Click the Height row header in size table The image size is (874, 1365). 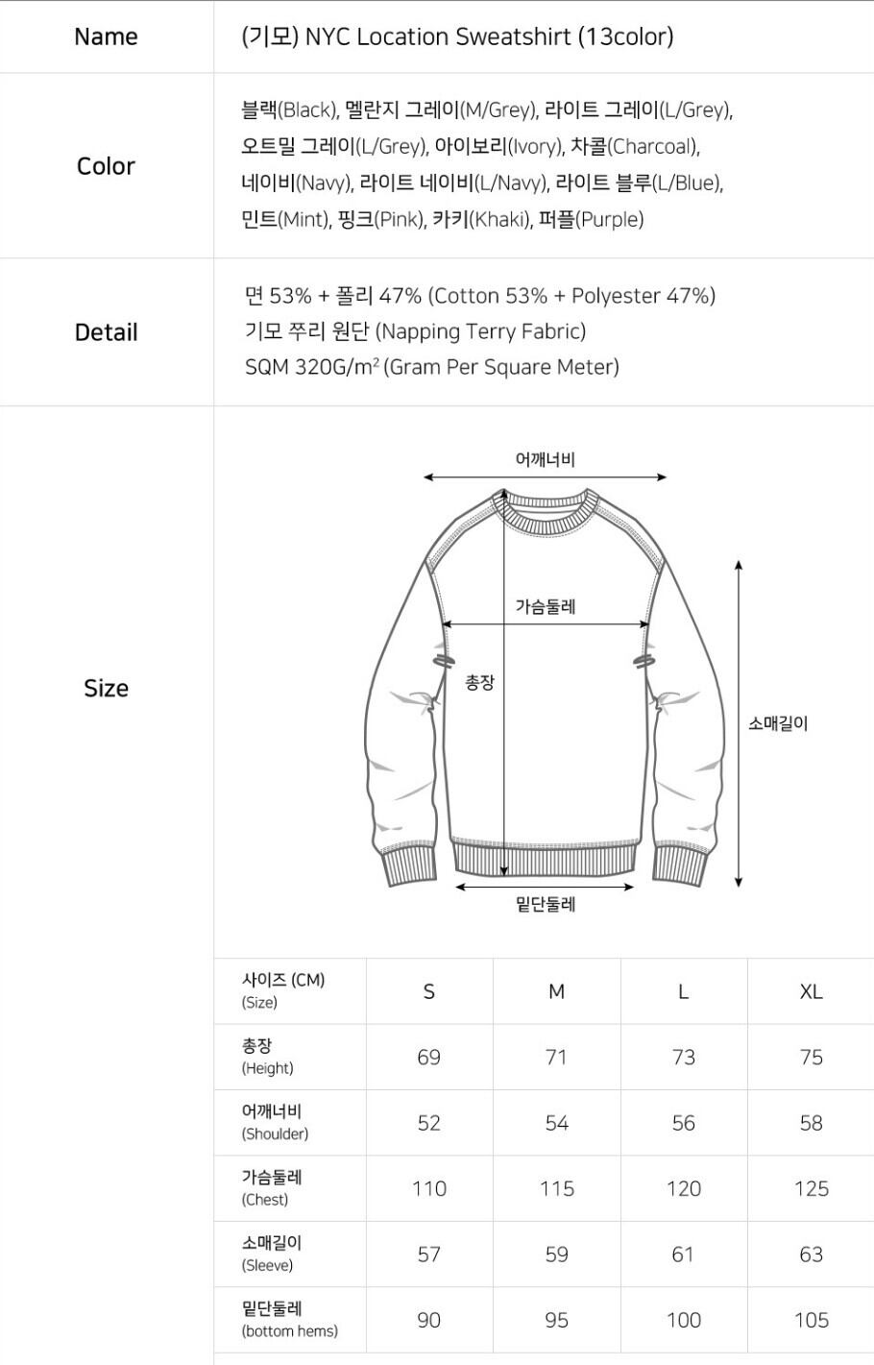pyautogui.click(x=268, y=1056)
